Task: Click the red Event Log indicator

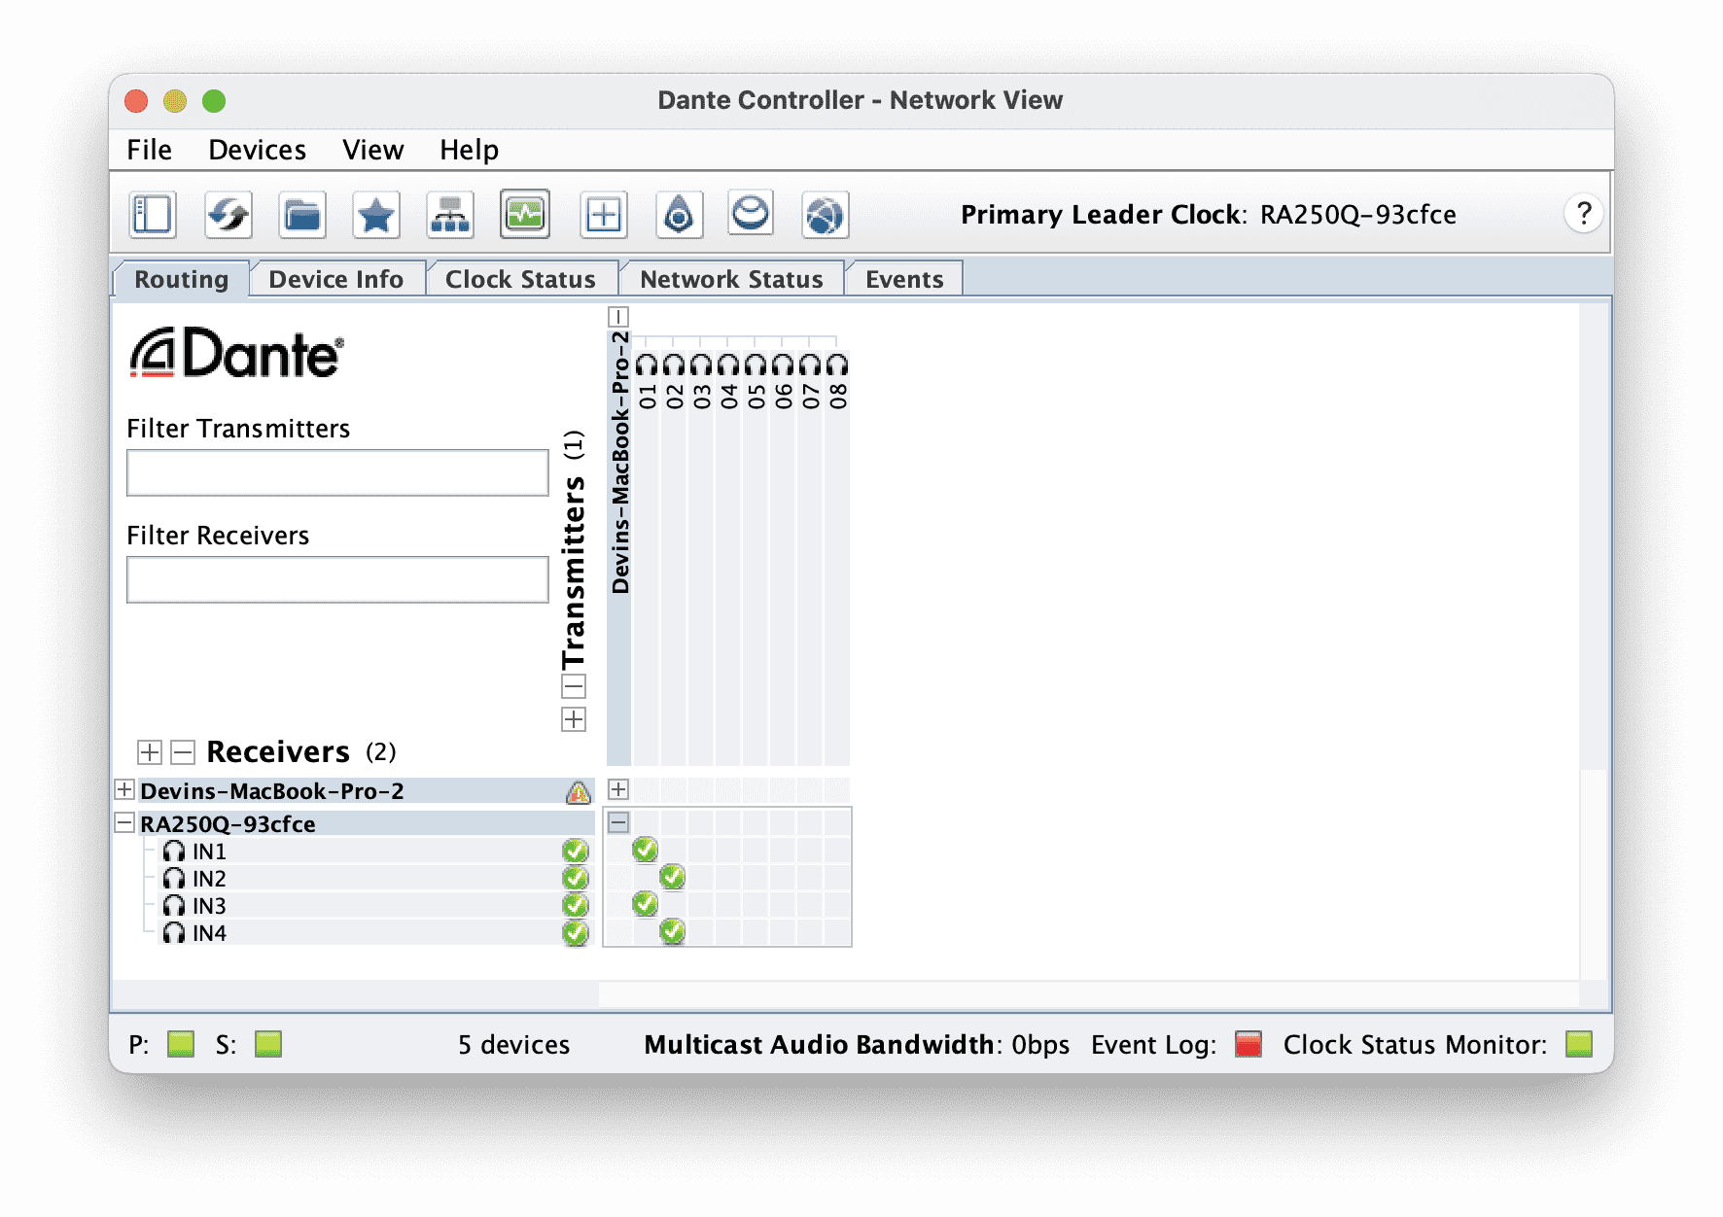Action: [1248, 1044]
